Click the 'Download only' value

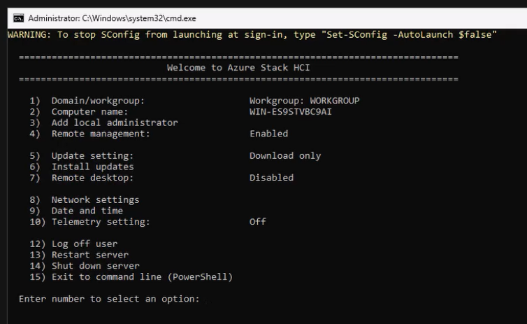[285, 156]
